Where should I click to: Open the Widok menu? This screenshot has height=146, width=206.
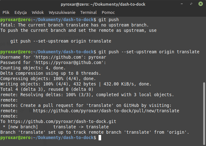[x=38, y=13]
